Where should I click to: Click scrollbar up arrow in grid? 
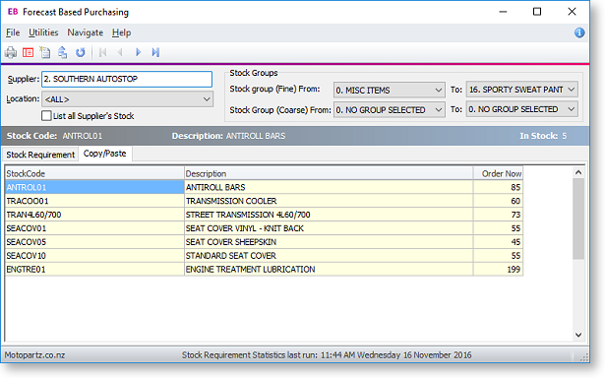pyautogui.click(x=578, y=172)
